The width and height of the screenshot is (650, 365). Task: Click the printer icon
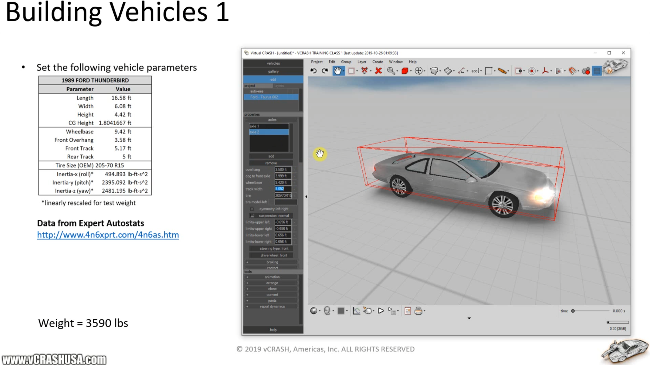[418, 311]
